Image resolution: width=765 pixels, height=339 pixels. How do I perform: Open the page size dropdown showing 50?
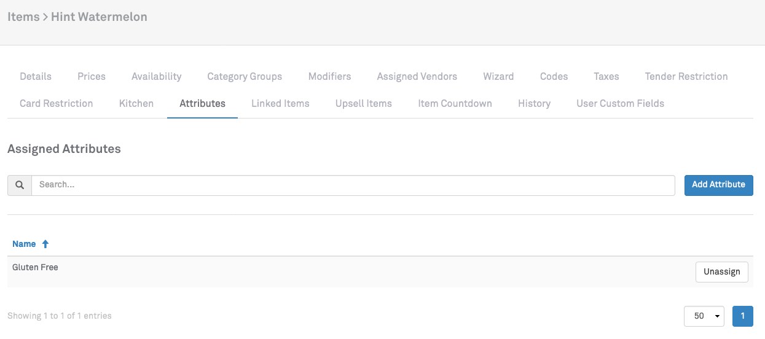(704, 316)
